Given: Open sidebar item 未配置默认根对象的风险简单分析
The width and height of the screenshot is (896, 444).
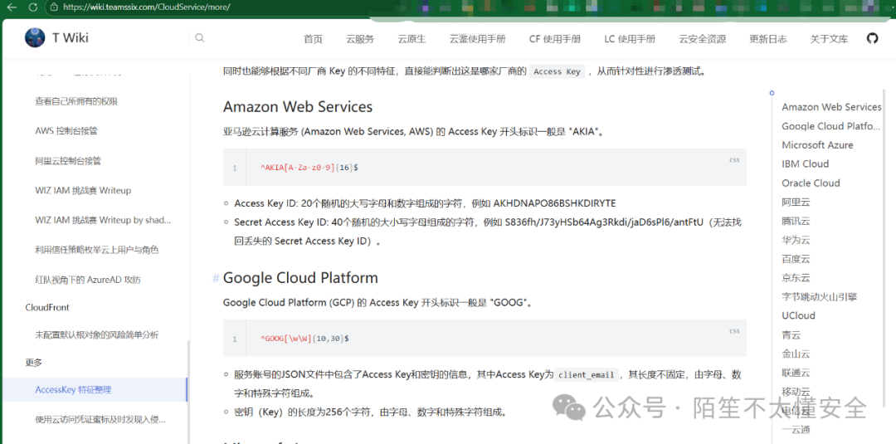Looking at the screenshot, I should (x=96, y=334).
